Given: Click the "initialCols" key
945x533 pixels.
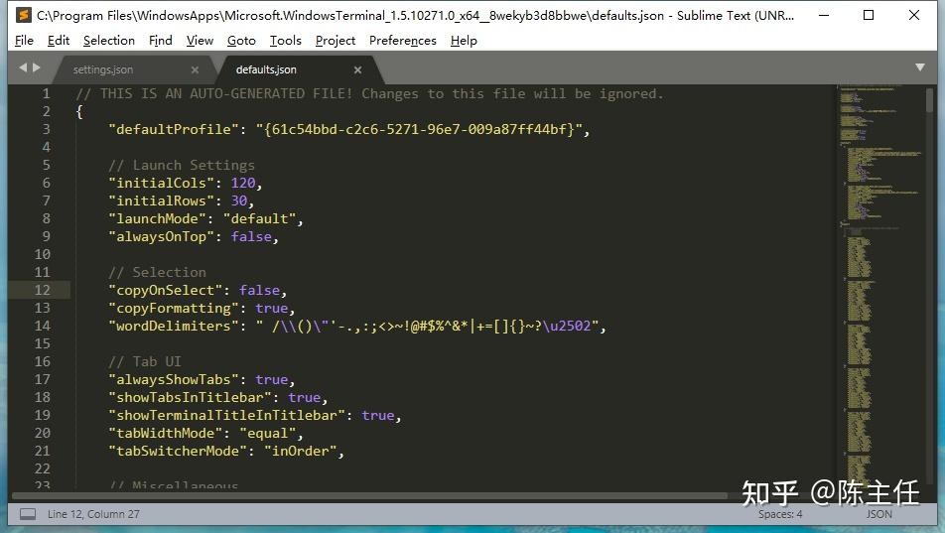Looking at the screenshot, I should pos(162,183).
